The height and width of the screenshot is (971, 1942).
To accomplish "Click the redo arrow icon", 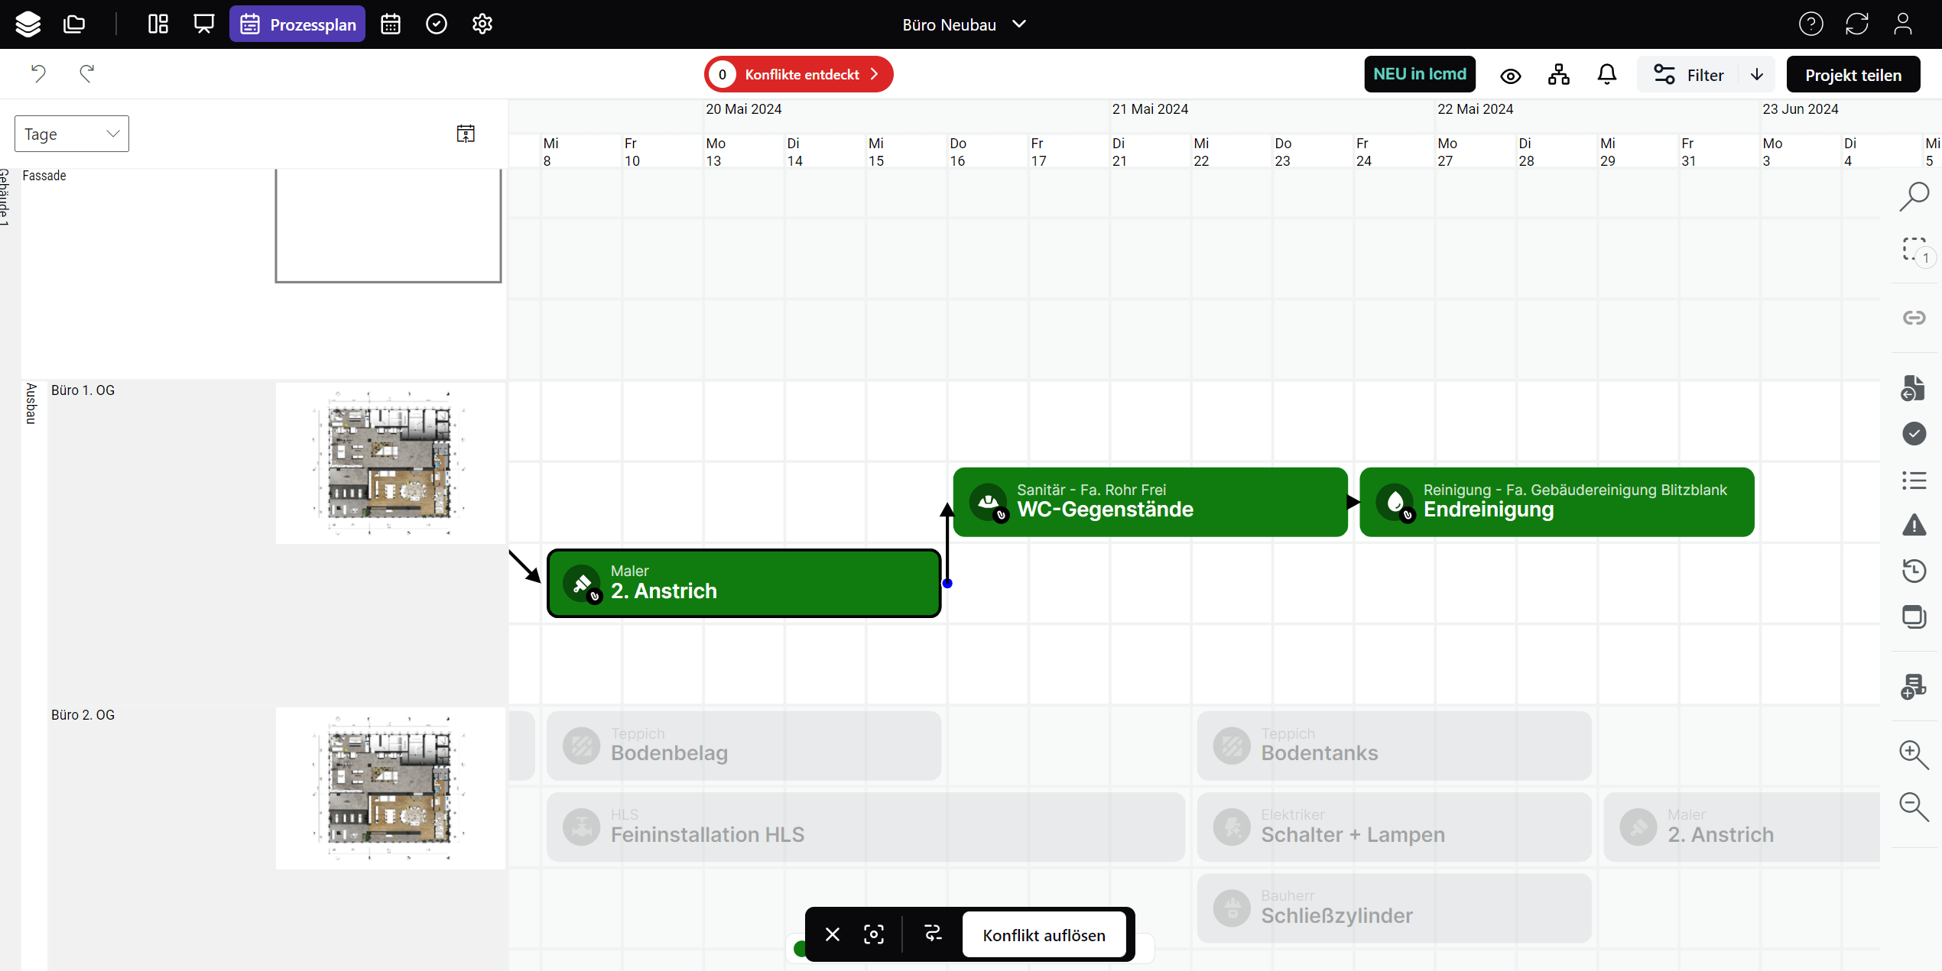I will [x=86, y=73].
